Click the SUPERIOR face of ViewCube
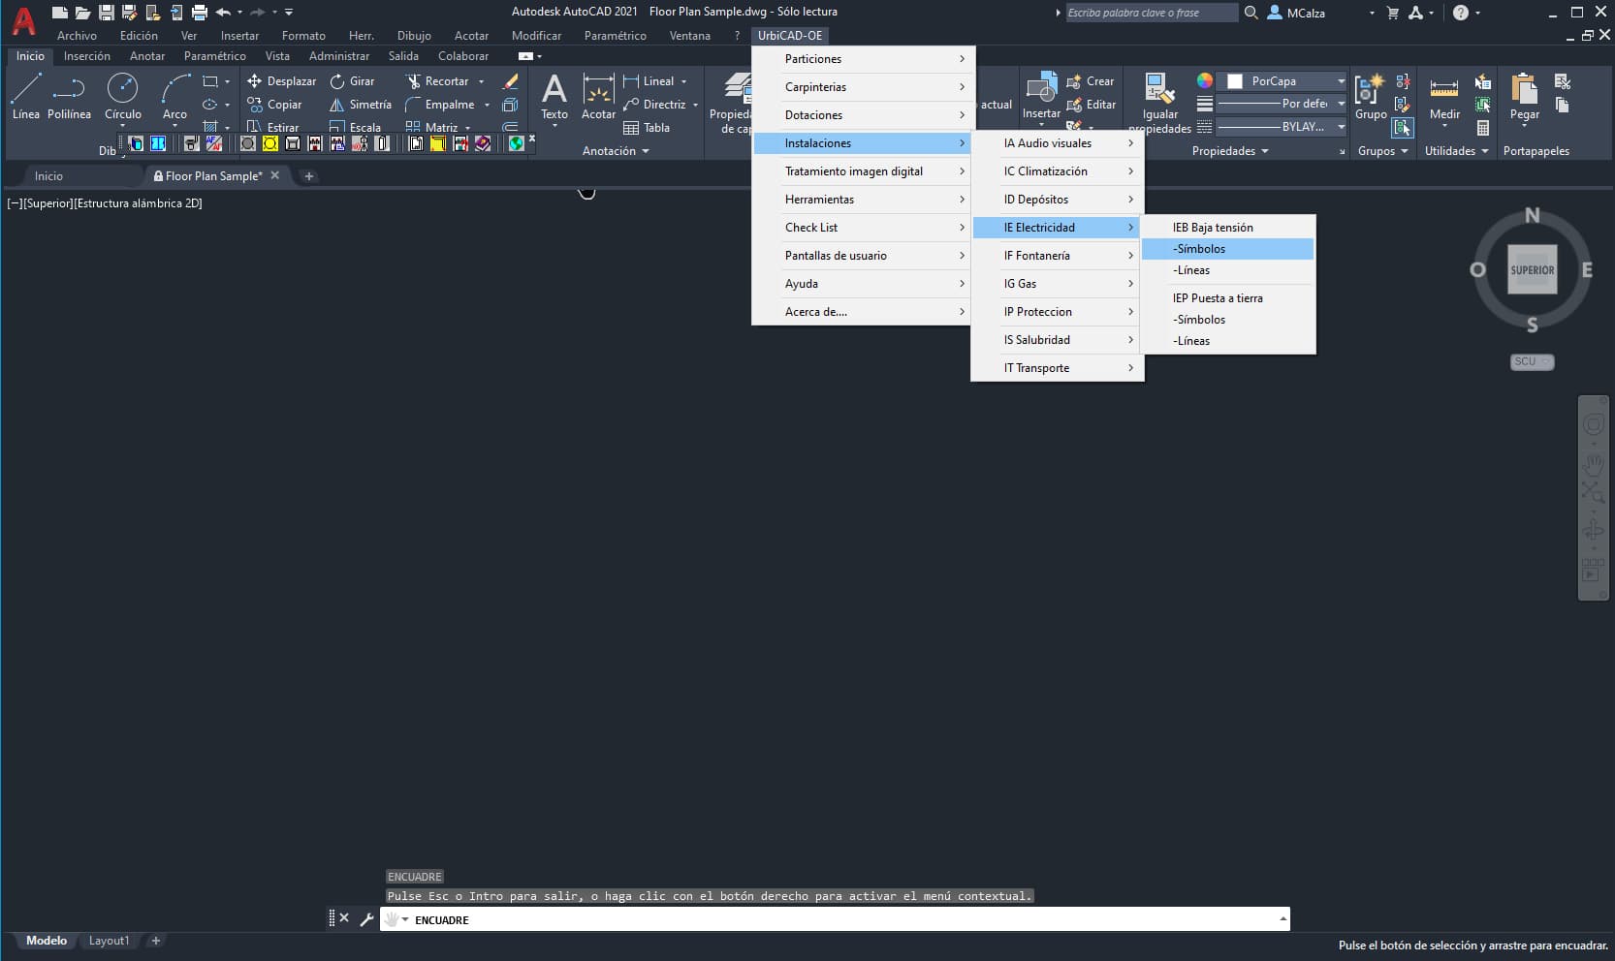 [x=1532, y=270]
